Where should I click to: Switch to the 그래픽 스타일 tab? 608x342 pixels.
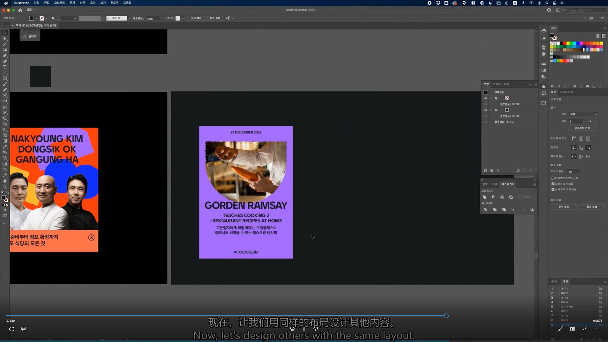tap(501, 84)
